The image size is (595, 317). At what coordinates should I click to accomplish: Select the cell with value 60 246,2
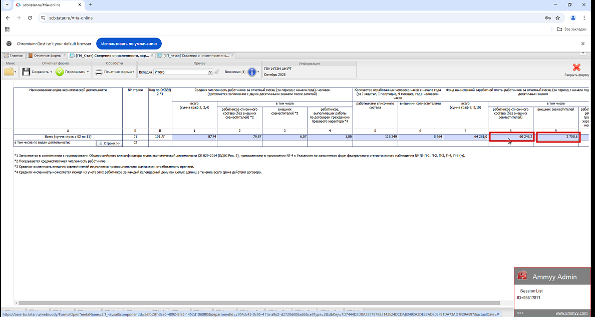[511, 137]
